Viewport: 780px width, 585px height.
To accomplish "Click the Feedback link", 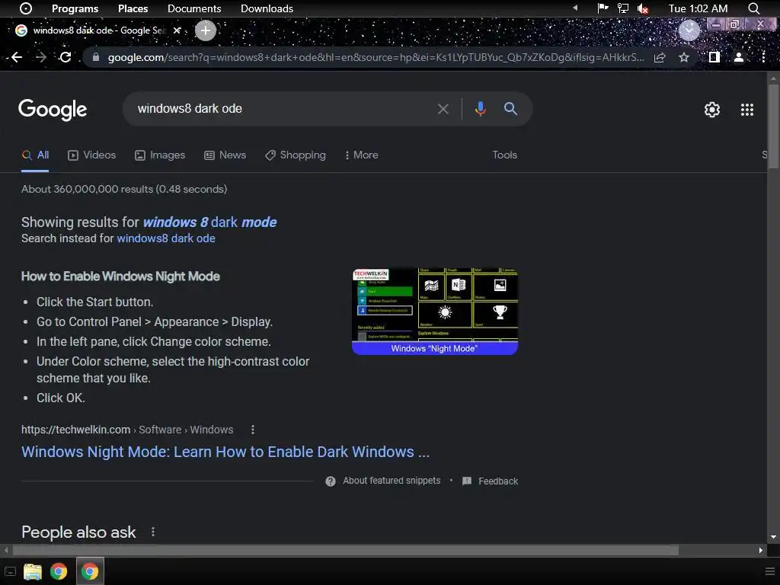I will point(498,481).
